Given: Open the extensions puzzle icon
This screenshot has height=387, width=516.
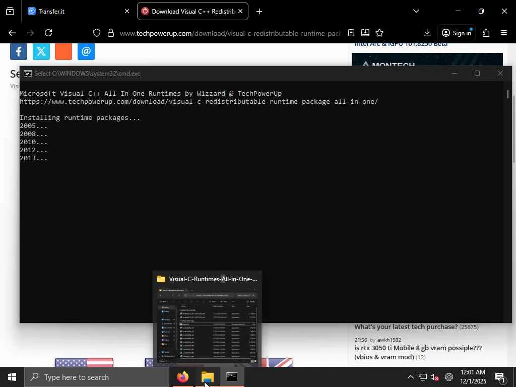Looking at the screenshot, I should click(486, 33).
